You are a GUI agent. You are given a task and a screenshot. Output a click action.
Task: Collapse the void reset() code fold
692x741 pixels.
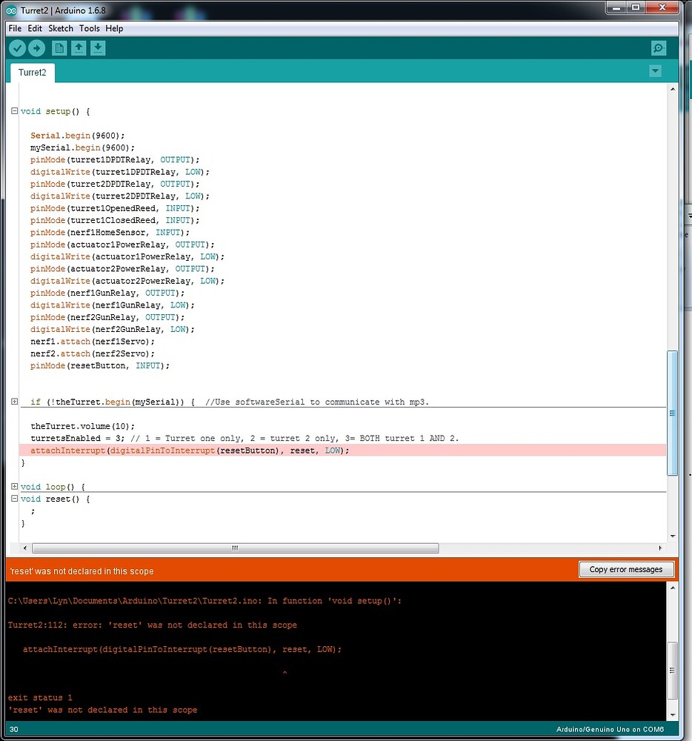(14, 498)
